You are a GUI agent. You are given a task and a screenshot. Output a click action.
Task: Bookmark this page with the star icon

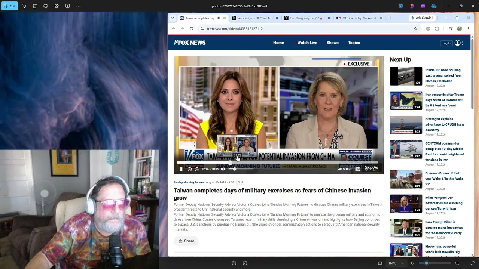coord(415,29)
